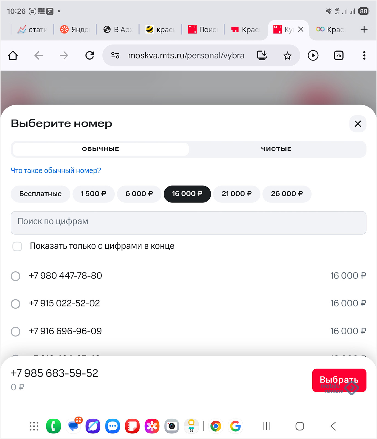Open site settings icon in address bar
The height and width of the screenshot is (439, 377).
pyautogui.click(x=115, y=56)
